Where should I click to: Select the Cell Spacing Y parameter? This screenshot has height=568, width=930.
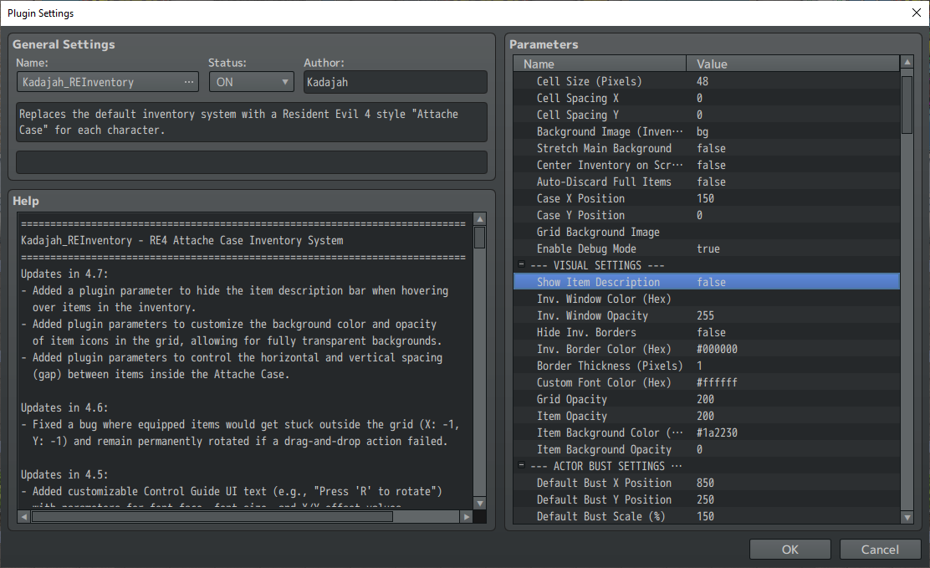tap(707, 115)
